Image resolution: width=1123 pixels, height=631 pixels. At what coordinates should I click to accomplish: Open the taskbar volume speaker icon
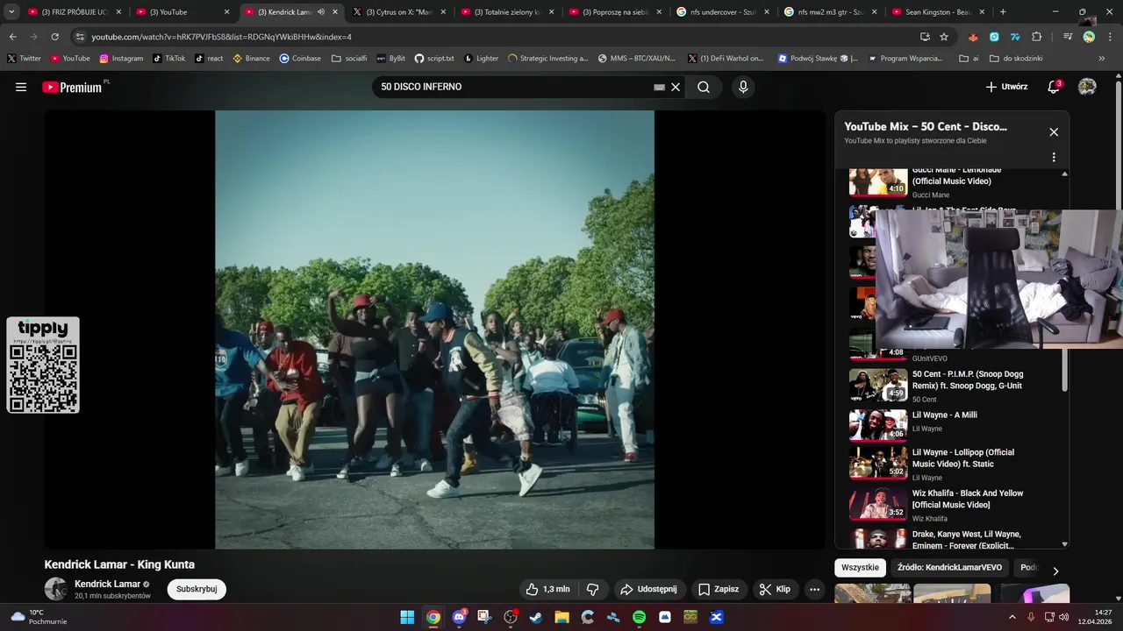click(1064, 617)
